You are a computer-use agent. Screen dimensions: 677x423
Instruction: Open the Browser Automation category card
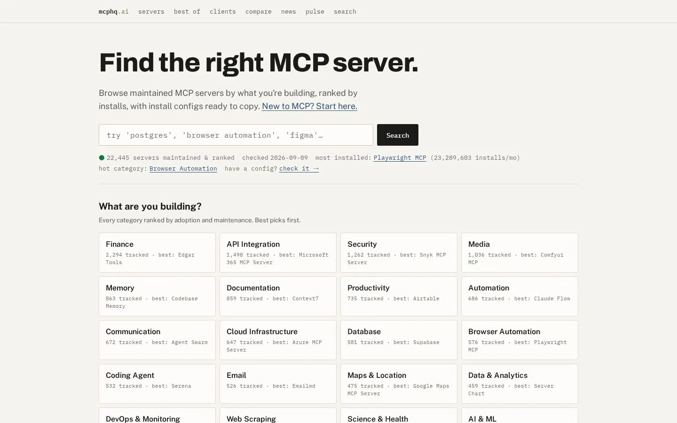coord(520,340)
